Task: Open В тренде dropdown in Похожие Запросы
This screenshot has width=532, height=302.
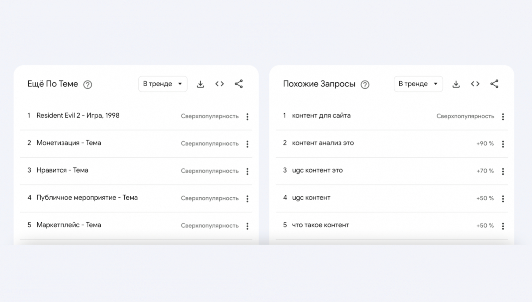Action: 418,84
